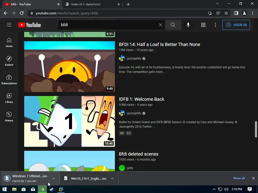The height and width of the screenshot is (193, 258).
Task: Open Bfdi deleted scenes video title
Action: pos(139,154)
